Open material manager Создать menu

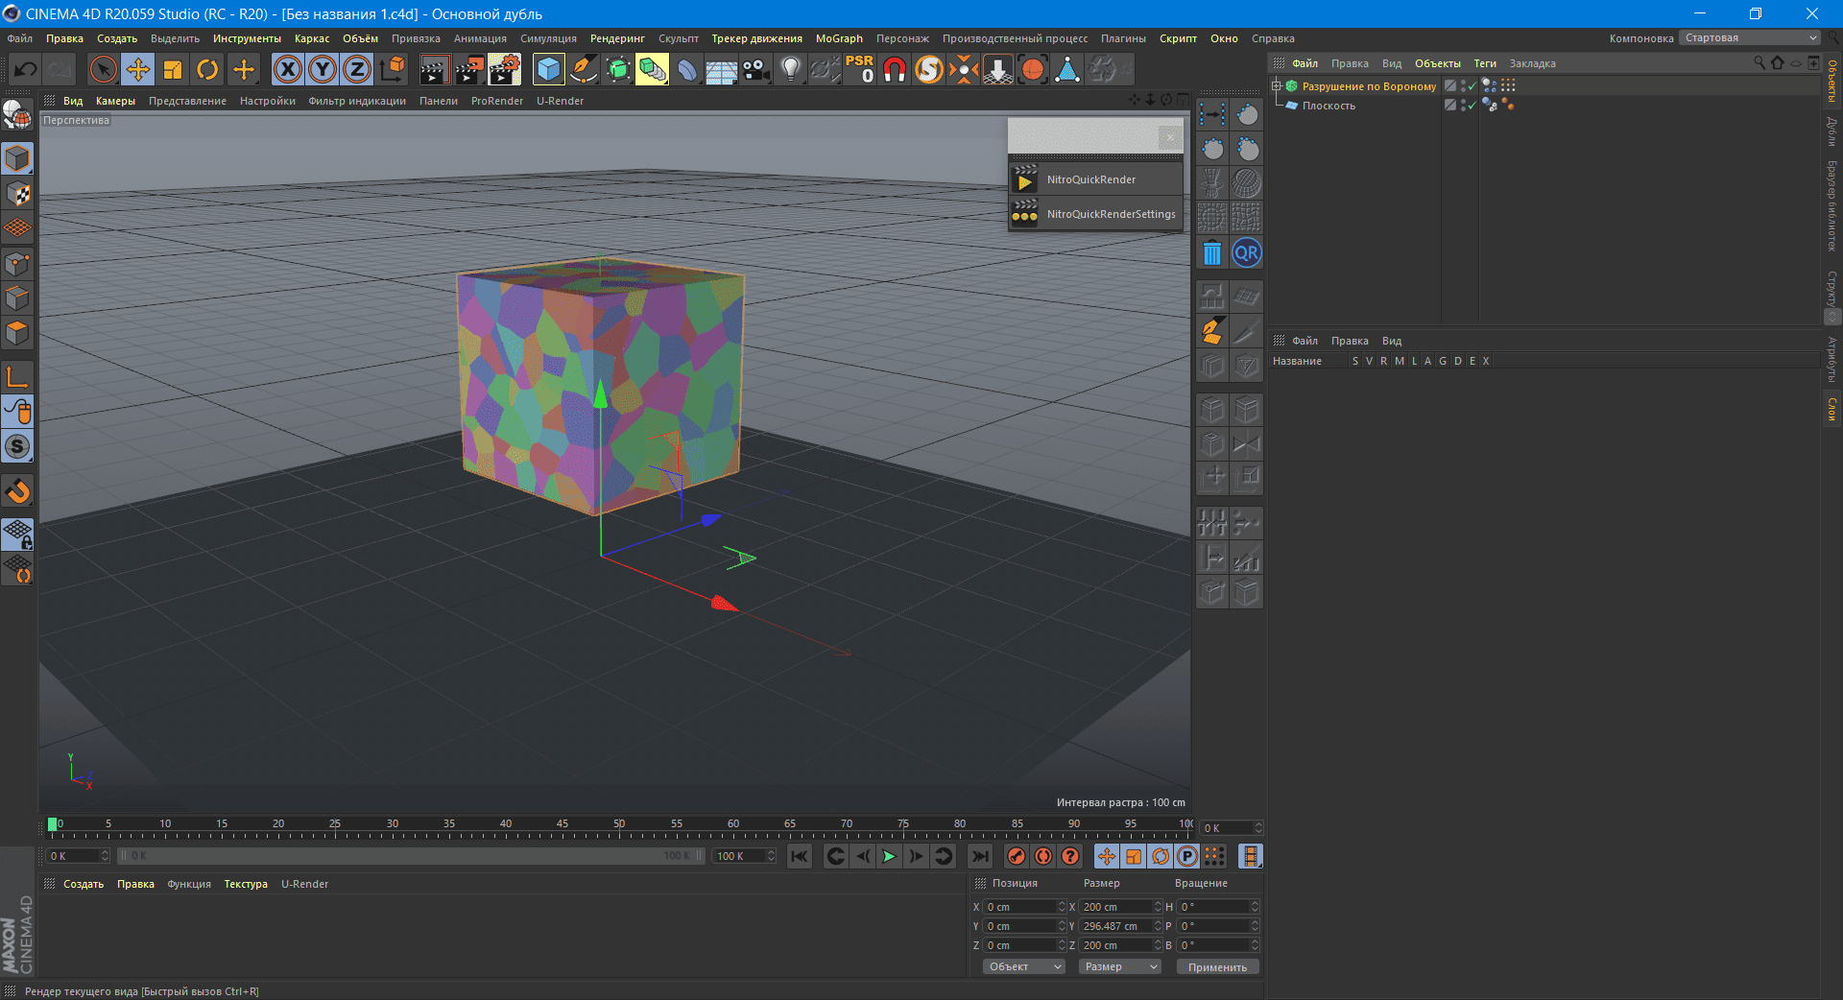(x=84, y=884)
